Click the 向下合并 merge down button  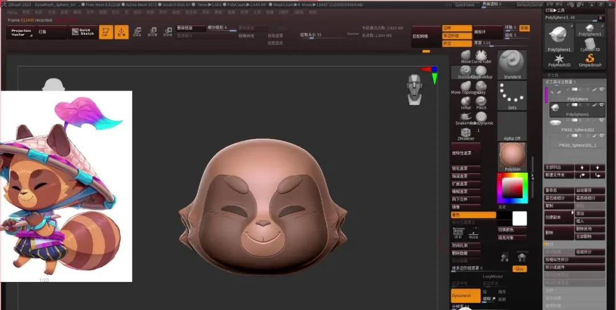click(x=465, y=199)
